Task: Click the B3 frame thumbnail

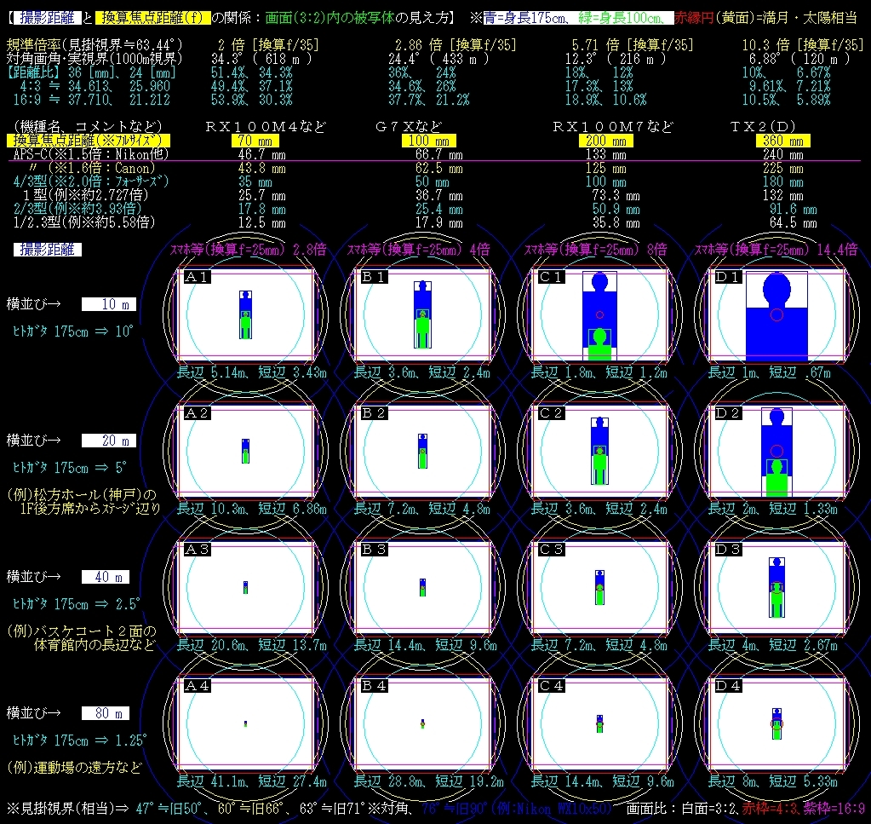Action: point(422,587)
